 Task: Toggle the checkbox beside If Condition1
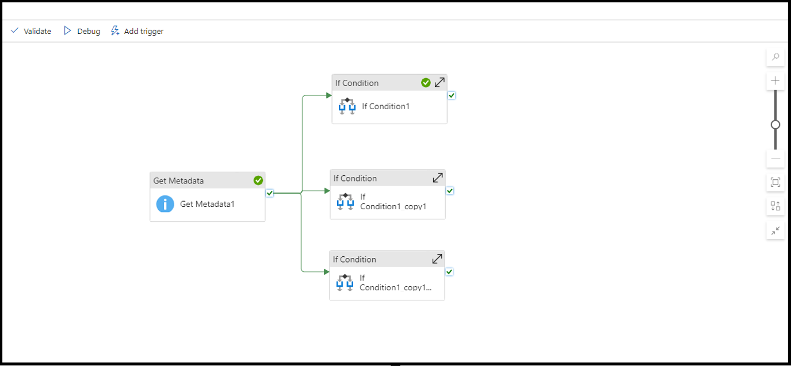tap(452, 95)
